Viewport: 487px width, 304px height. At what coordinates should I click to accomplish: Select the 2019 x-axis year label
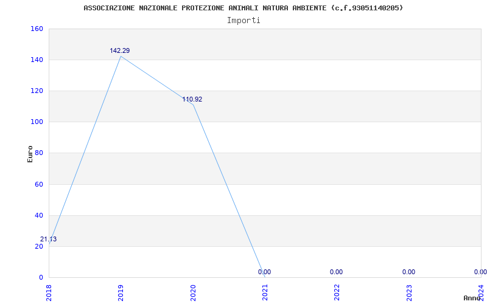click(x=121, y=293)
